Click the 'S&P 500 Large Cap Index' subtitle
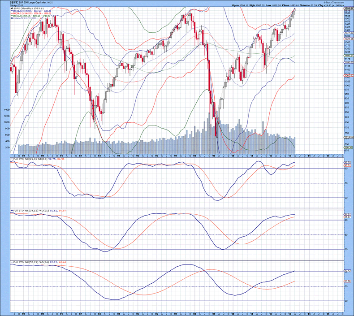Screen dimensions: 354x316 coord(32,3)
